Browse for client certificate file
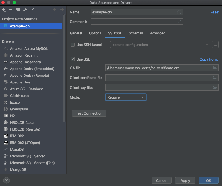Screen dimensions: 222x186 (215, 78)
